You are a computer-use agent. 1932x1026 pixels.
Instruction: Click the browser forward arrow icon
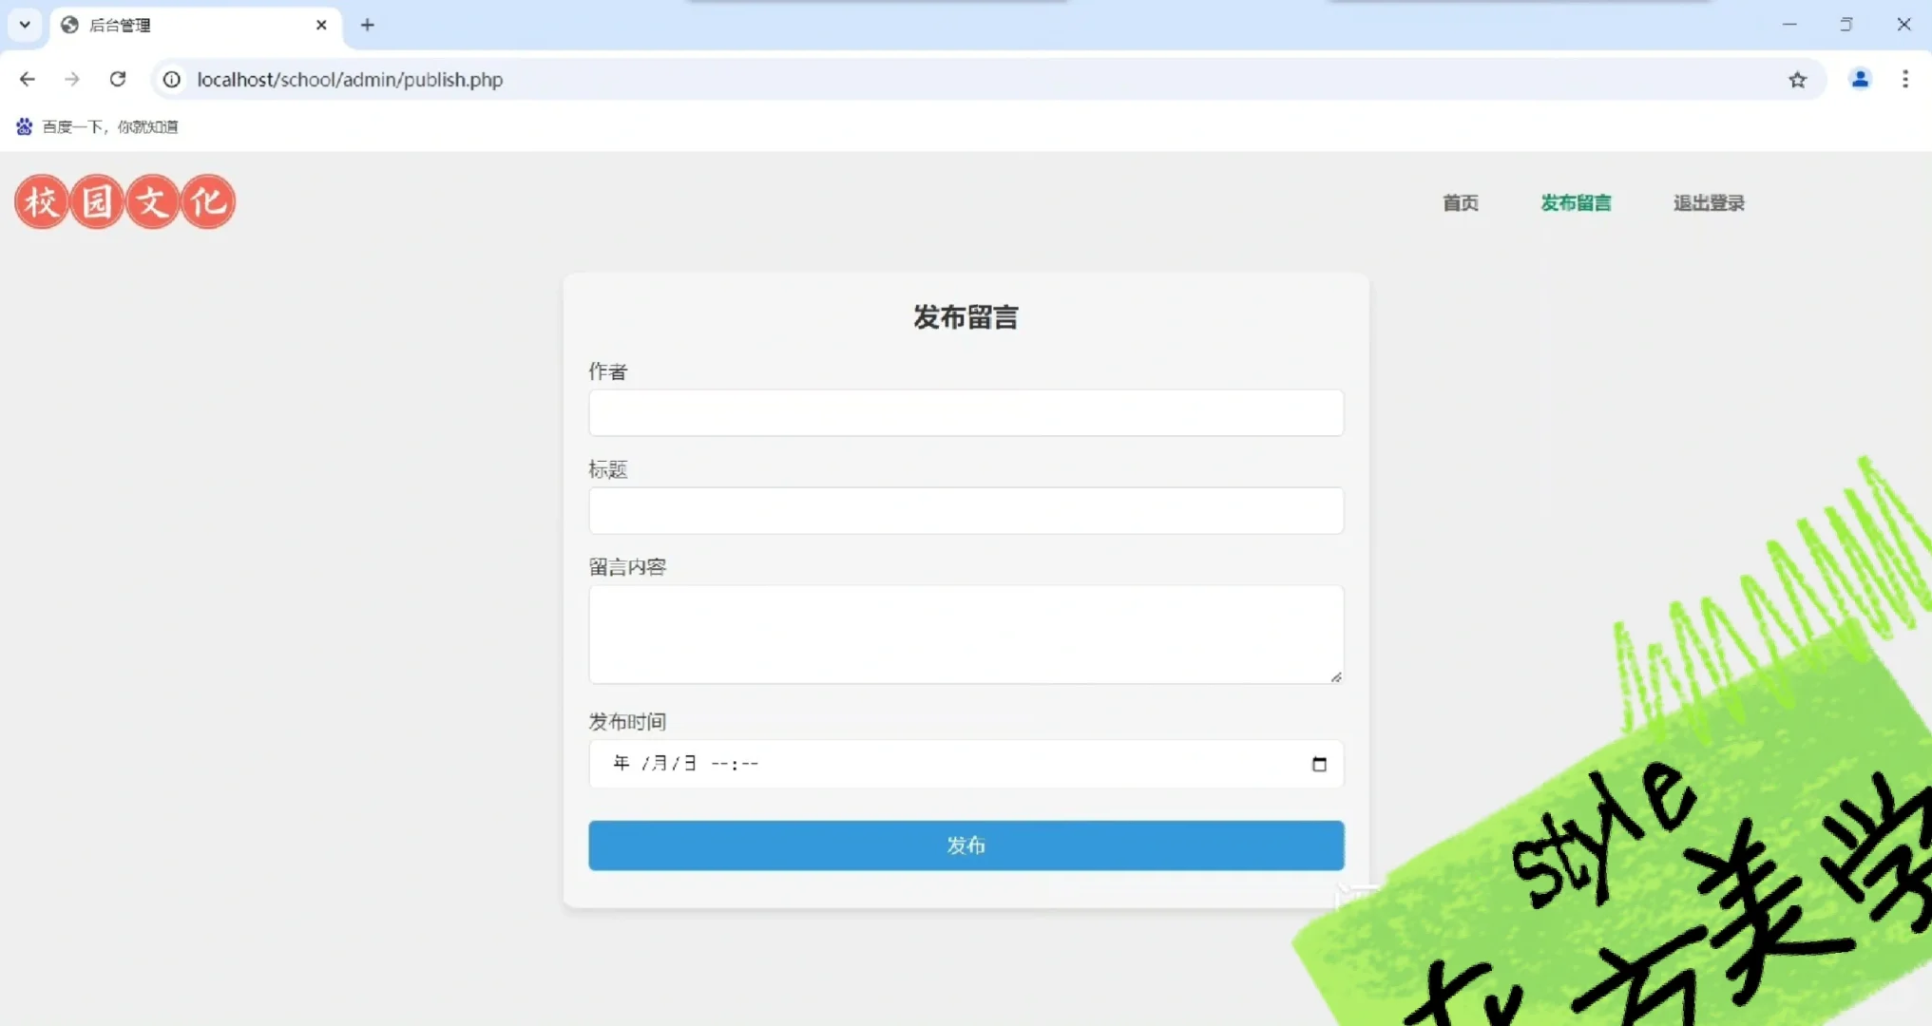pyautogui.click(x=72, y=79)
